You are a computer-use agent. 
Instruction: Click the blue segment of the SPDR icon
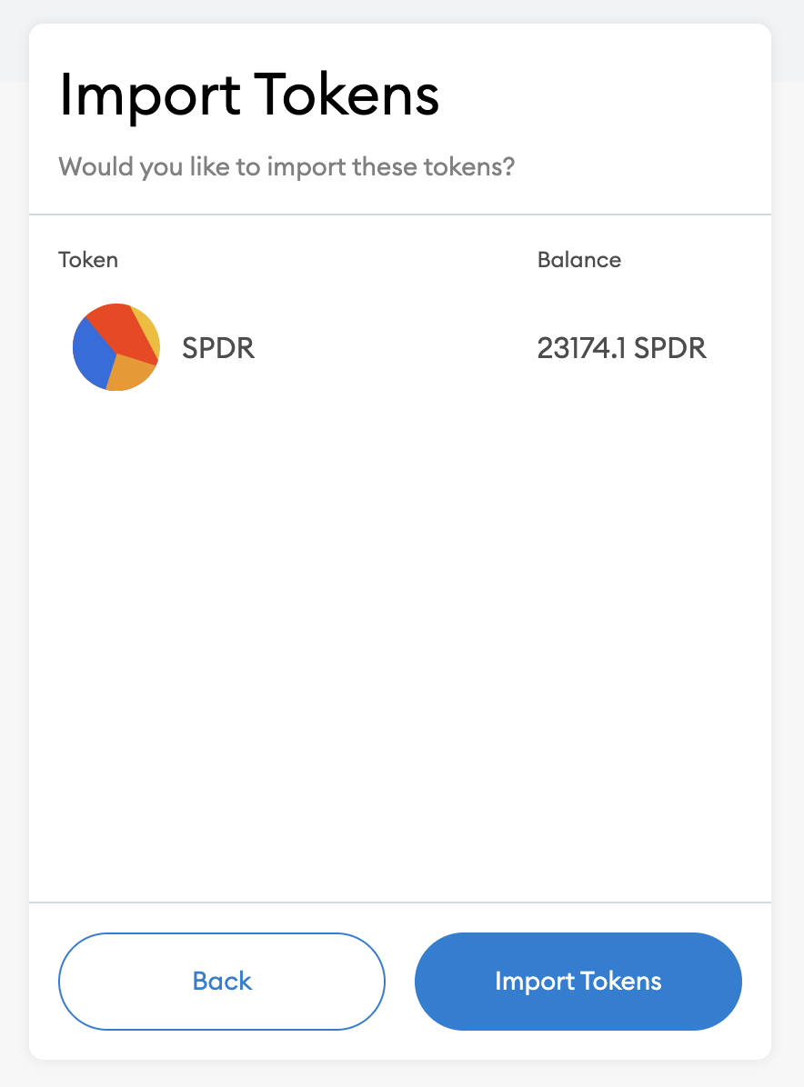click(x=91, y=354)
